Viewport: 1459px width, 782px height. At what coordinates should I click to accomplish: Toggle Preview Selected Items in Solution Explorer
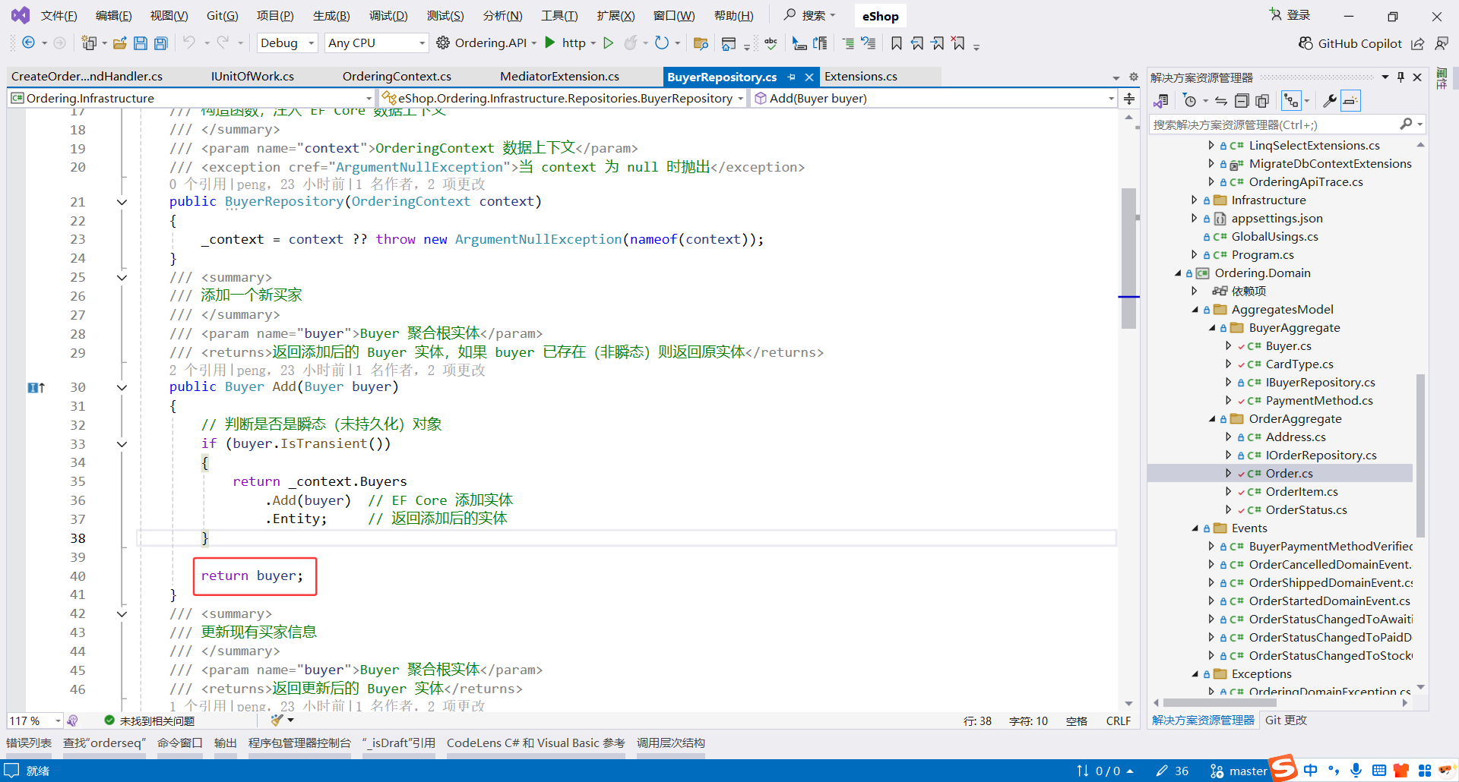1350,100
